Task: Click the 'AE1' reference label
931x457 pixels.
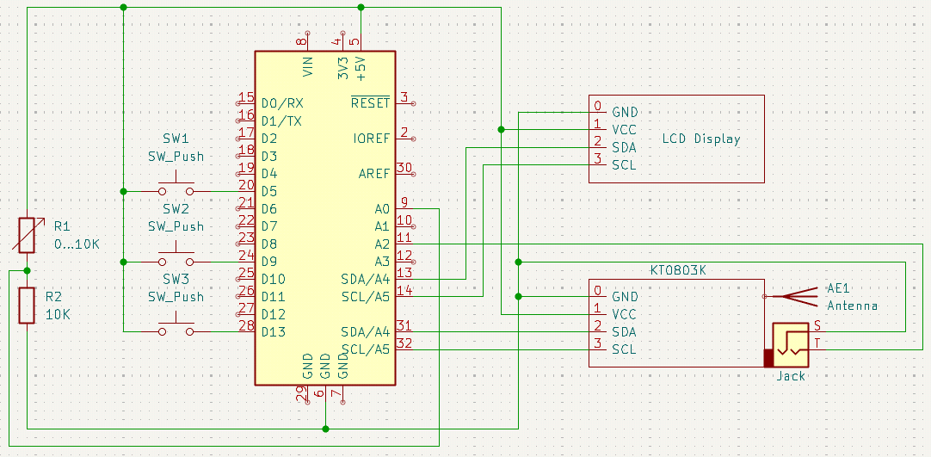Action: 838,288
